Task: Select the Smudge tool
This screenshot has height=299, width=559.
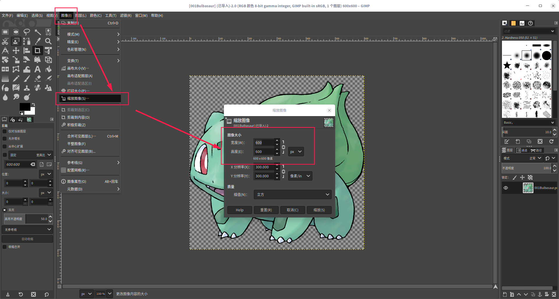Action: pyautogui.click(x=16, y=97)
